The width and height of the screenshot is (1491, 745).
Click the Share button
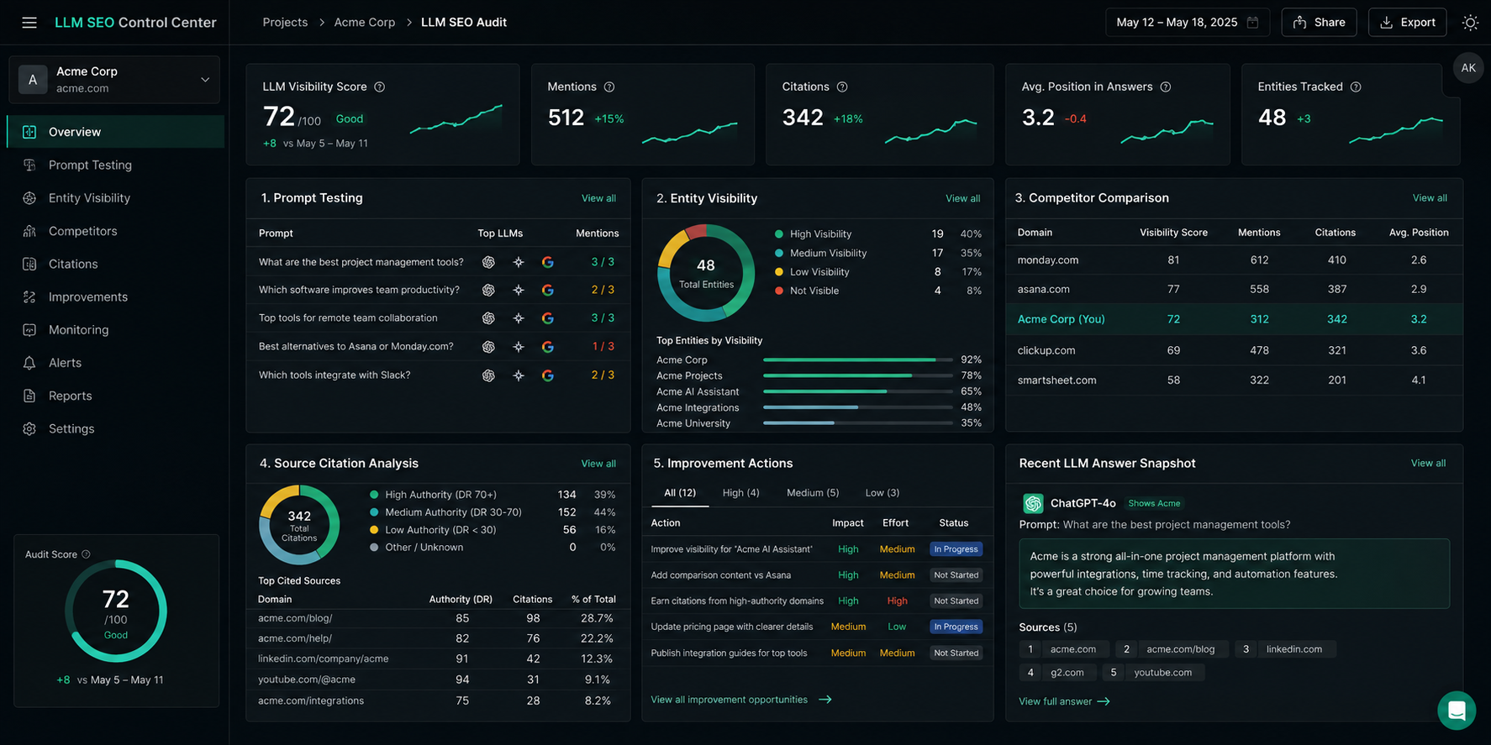coord(1319,23)
